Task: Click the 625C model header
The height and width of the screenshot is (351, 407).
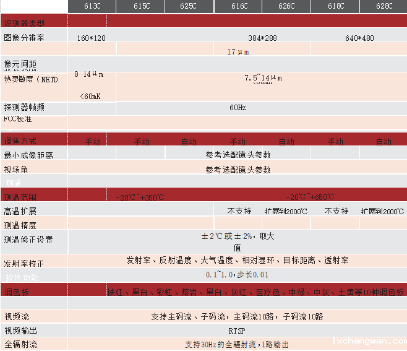Action: pos(189,6)
